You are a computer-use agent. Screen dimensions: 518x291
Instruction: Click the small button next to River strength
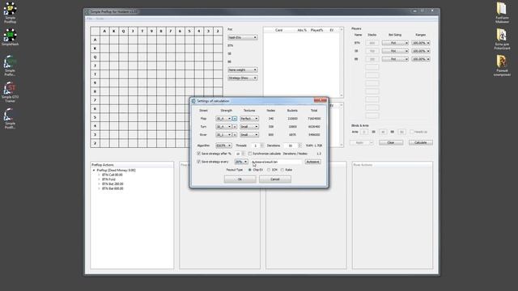(235, 135)
